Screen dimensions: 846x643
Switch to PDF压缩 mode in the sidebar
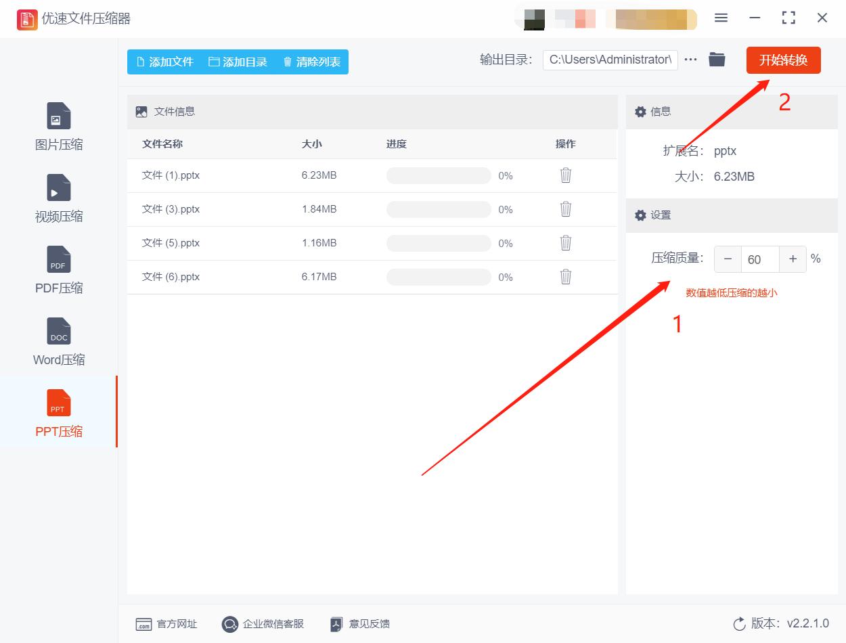click(x=58, y=269)
